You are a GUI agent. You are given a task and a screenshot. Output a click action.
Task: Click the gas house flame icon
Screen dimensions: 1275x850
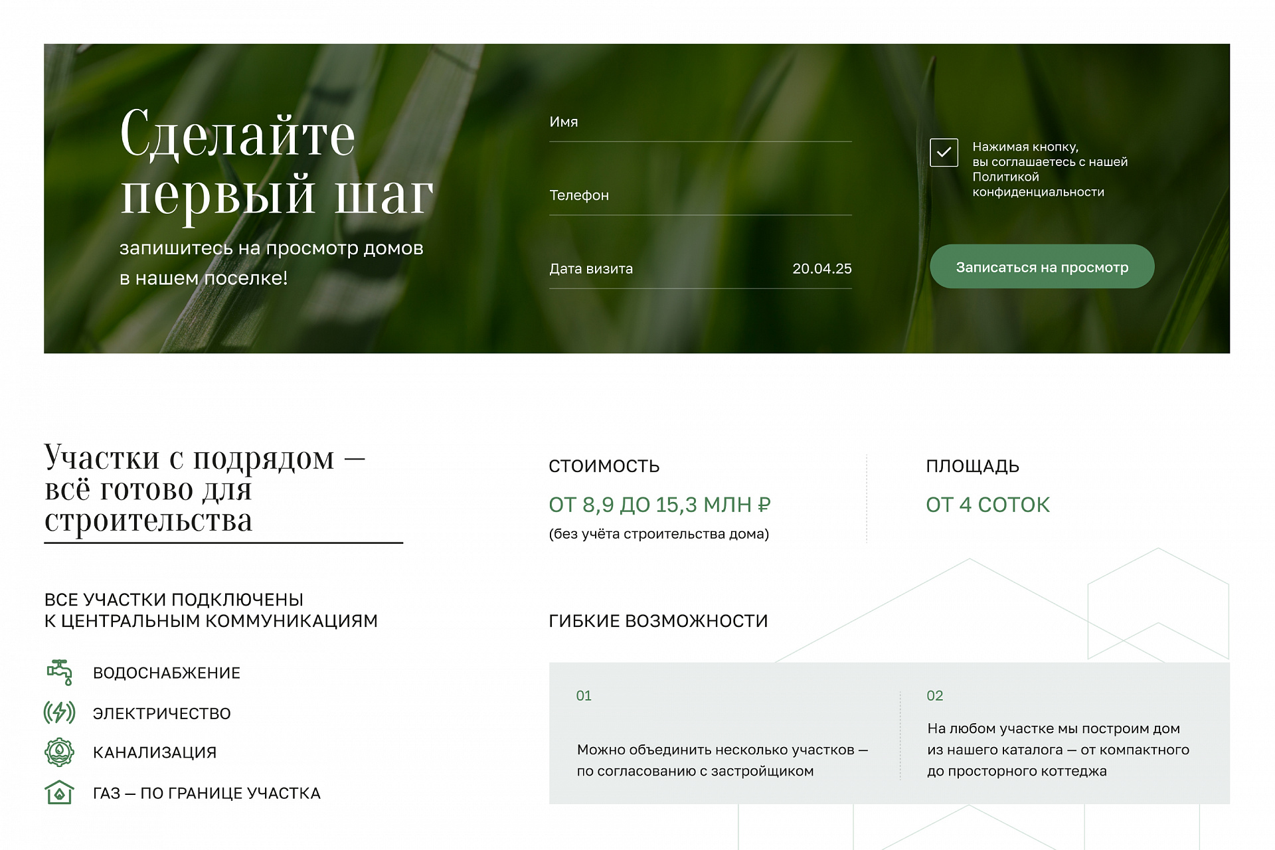(59, 792)
